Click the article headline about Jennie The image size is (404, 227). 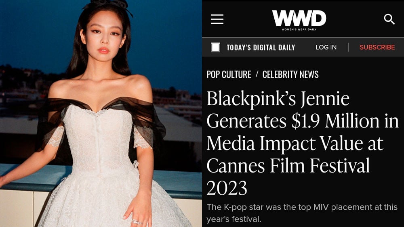[303, 143]
